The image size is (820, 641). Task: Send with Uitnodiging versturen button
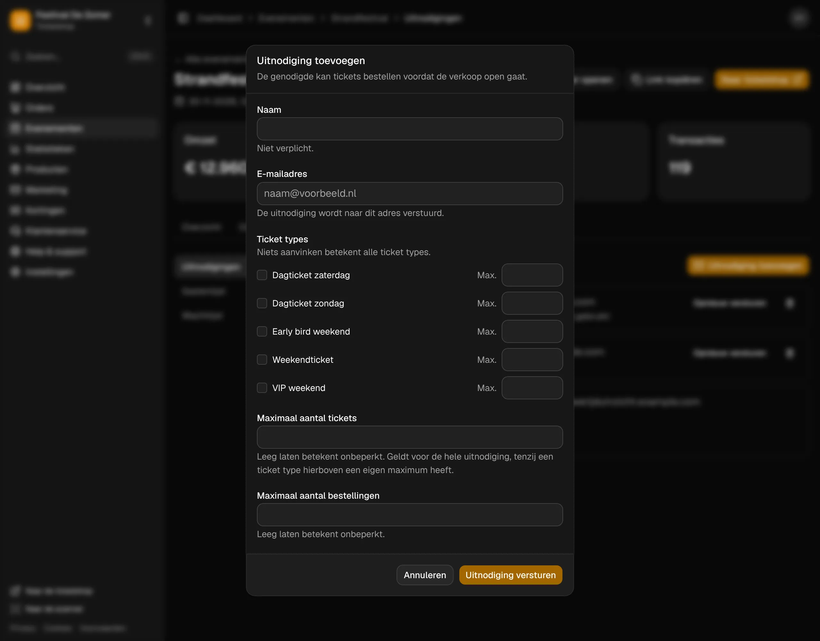(x=511, y=575)
